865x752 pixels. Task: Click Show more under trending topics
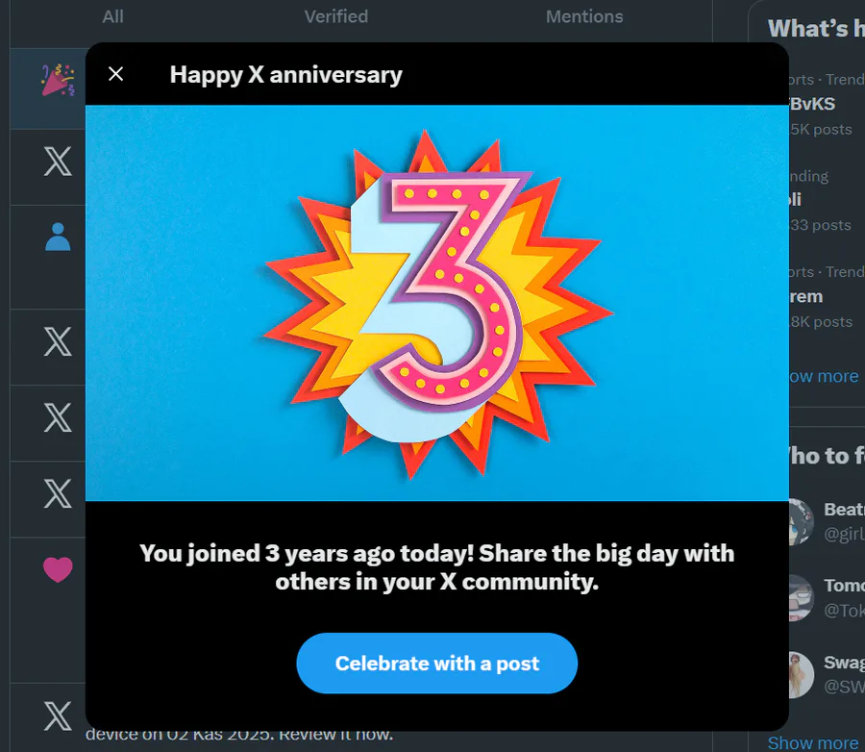[x=823, y=376]
